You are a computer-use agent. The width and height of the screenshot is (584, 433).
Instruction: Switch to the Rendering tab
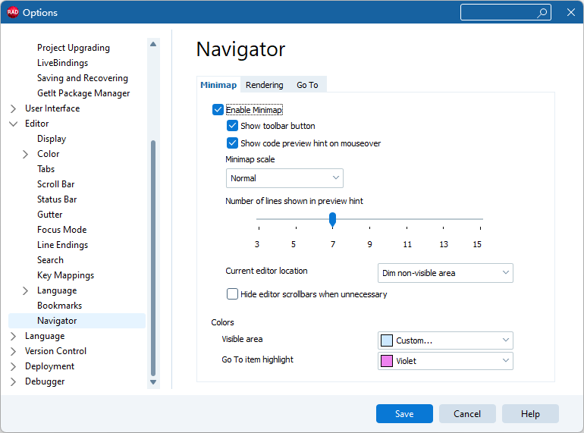(x=265, y=85)
